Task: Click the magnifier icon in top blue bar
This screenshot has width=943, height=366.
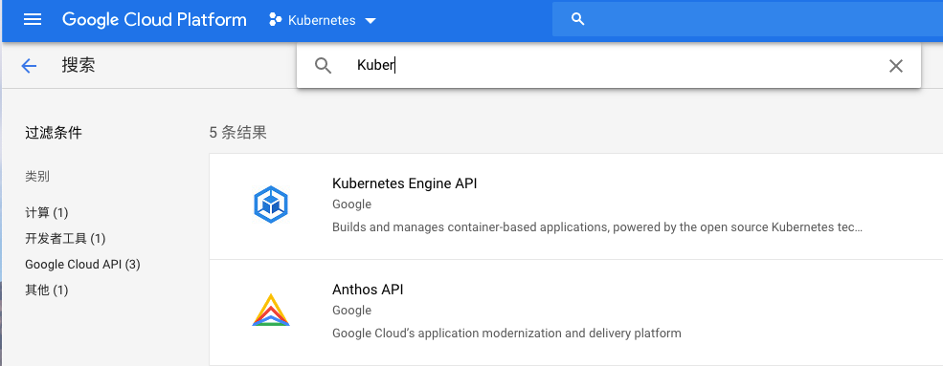Action: 578,19
